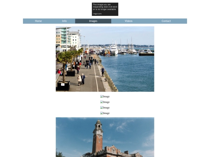Navigate to the Contact page
This screenshot has width=210, height=157.
(166, 21)
